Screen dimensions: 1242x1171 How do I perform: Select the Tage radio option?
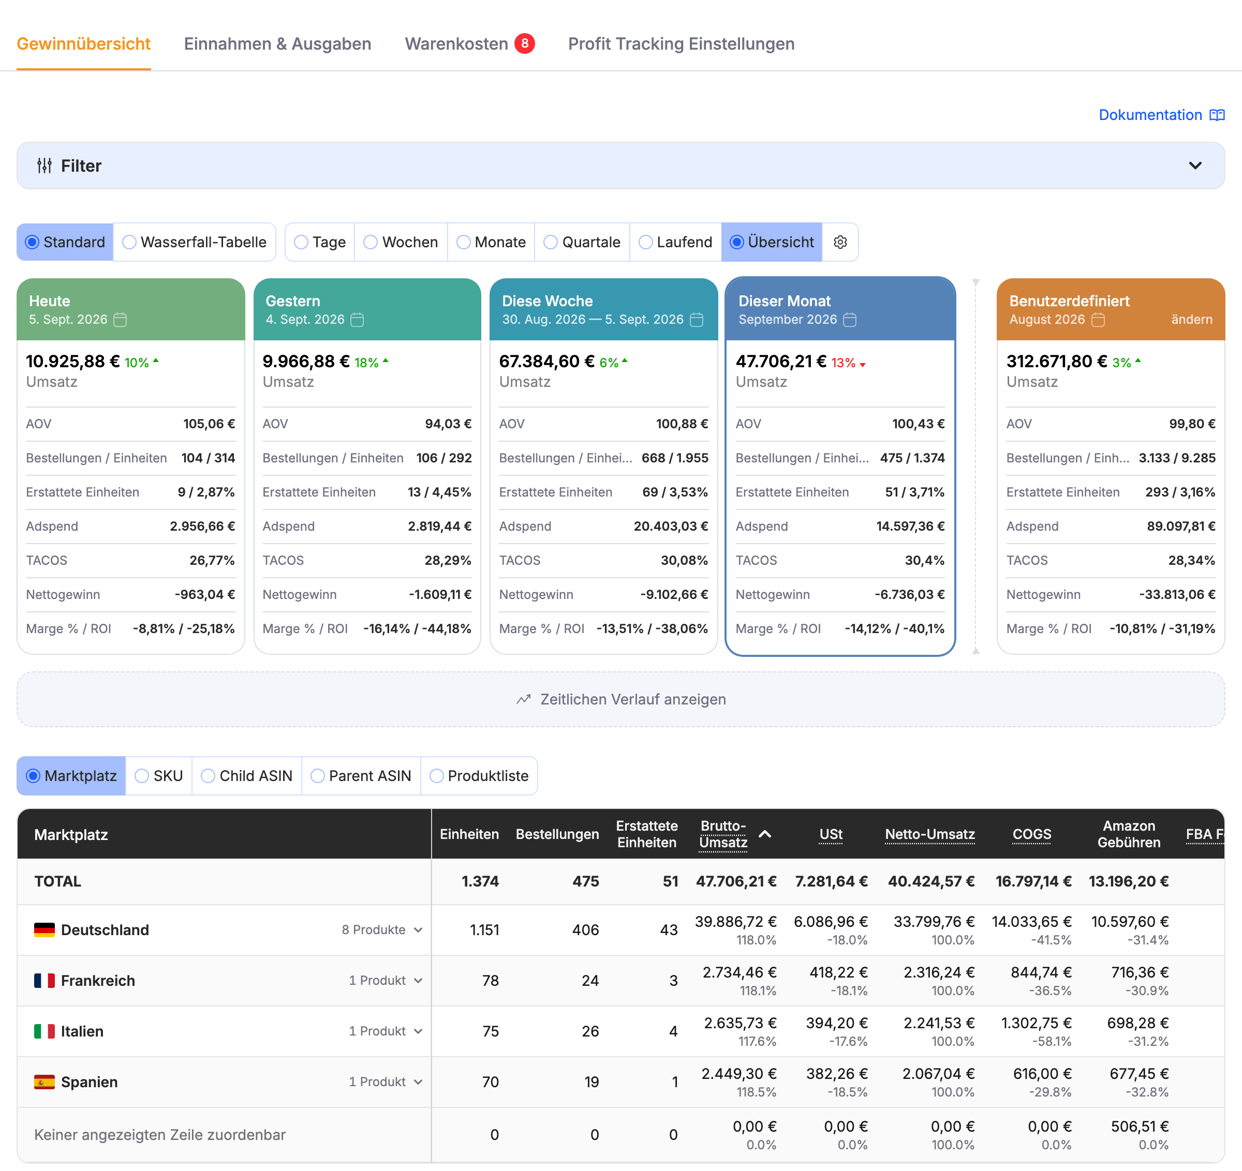[320, 242]
